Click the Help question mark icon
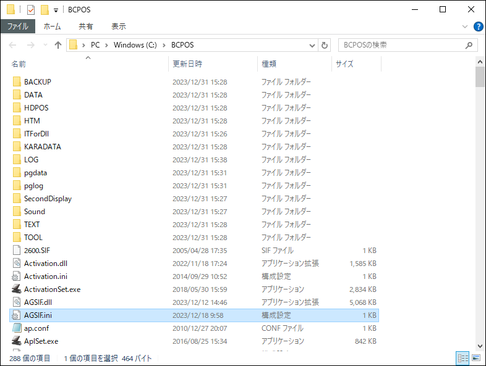This screenshot has height=366, width=486. coord(478,27)
